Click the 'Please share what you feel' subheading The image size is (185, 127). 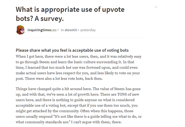coord(72,50)
